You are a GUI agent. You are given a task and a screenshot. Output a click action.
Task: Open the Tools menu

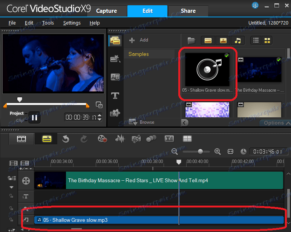click(48, 23)
